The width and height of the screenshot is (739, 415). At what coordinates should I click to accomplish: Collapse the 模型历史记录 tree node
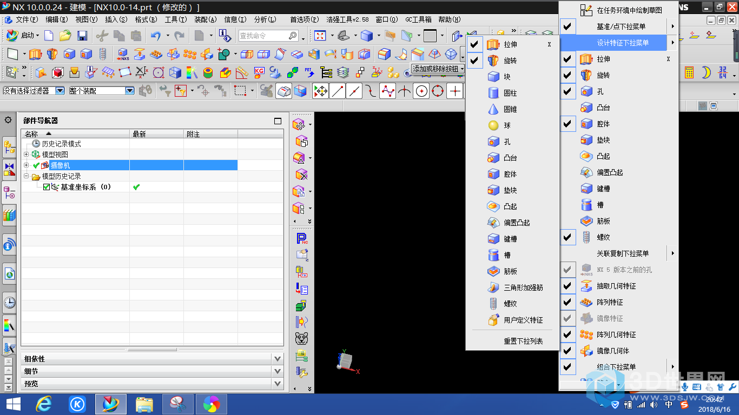[x=26, y=176]
